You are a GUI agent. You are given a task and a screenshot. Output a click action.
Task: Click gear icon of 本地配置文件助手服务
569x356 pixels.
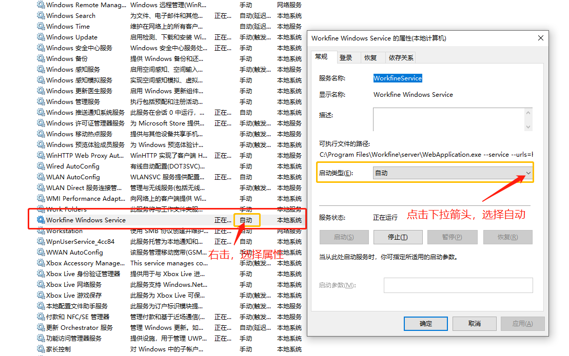click(41, 306)
